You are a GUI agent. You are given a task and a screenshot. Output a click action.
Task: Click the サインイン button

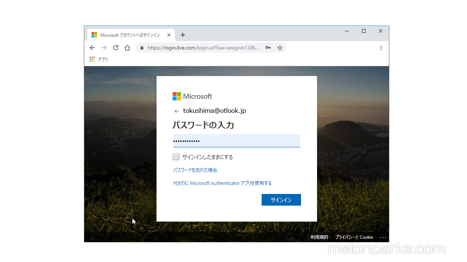pos(281,200)
